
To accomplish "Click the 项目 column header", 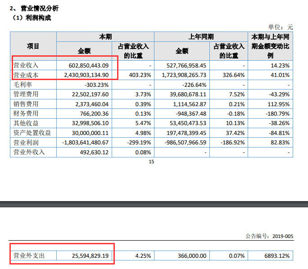I will click(x=33, y=46).
